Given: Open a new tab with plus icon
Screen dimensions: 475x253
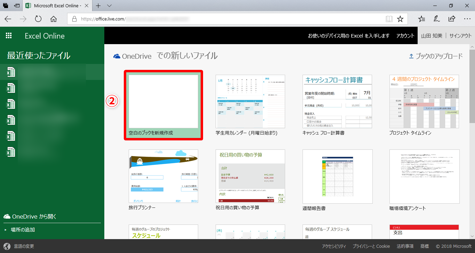Looking at the screenshot, I should click(x=98, y=6).
